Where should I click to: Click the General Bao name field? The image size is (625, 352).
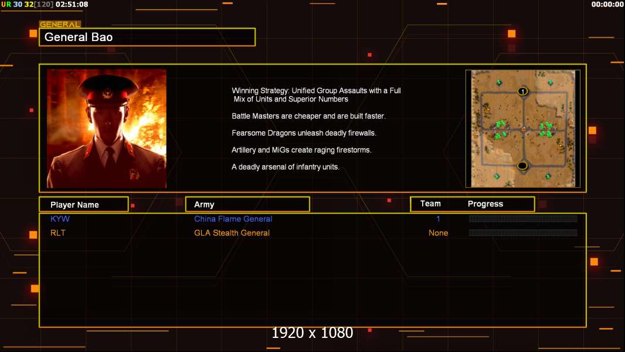tap(147, 37)
